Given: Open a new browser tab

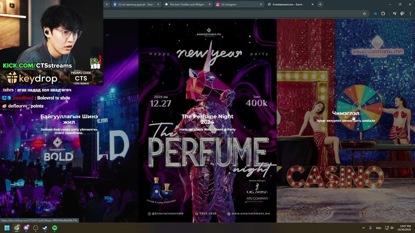Looking at the screenshot, I should [320, 4].
